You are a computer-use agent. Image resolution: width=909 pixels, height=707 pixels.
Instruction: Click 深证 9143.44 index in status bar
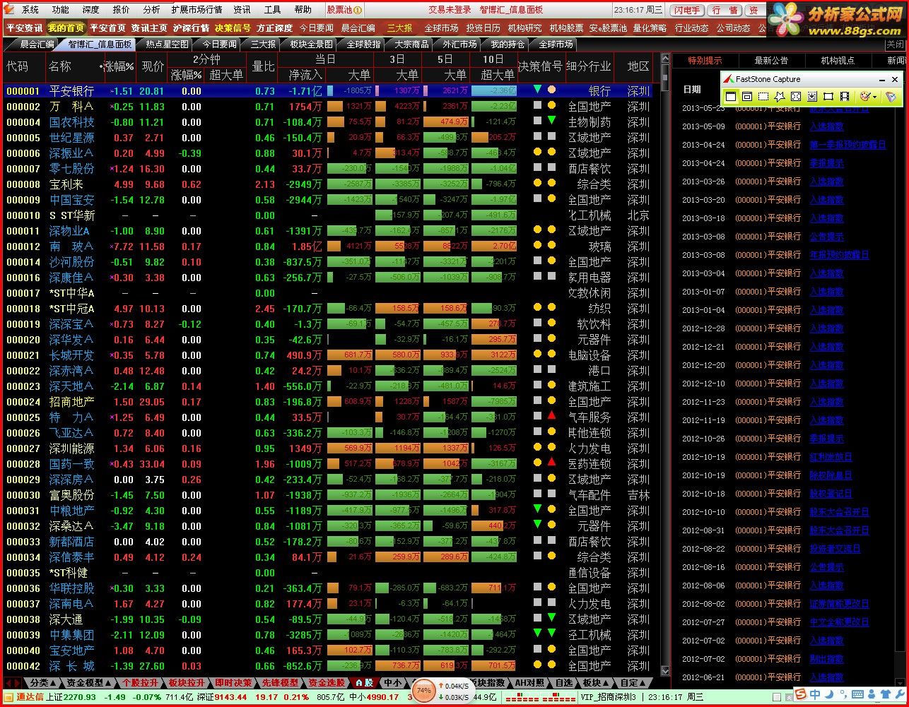[221, 697]
